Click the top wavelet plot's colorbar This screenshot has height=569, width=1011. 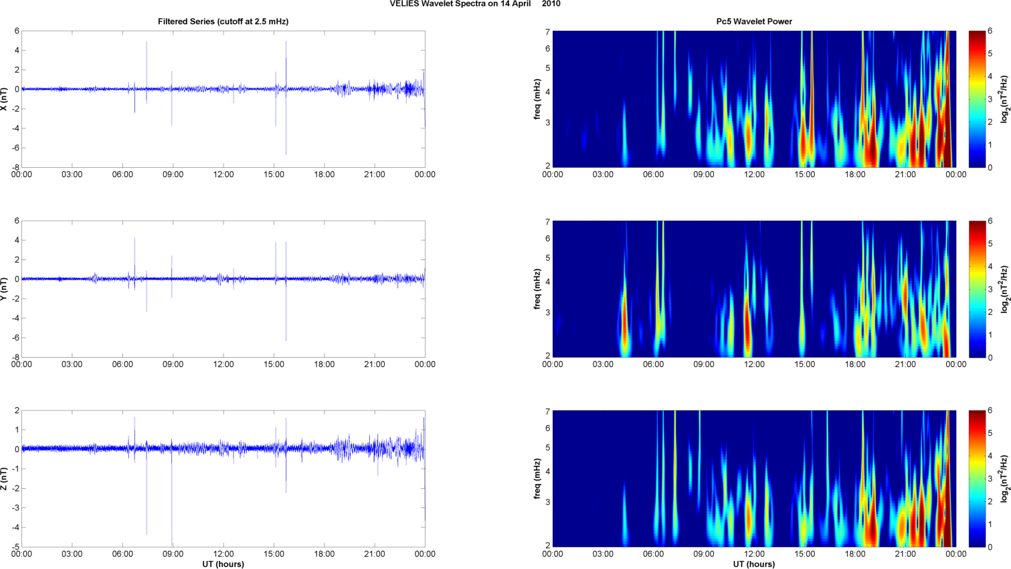(977, 99)
